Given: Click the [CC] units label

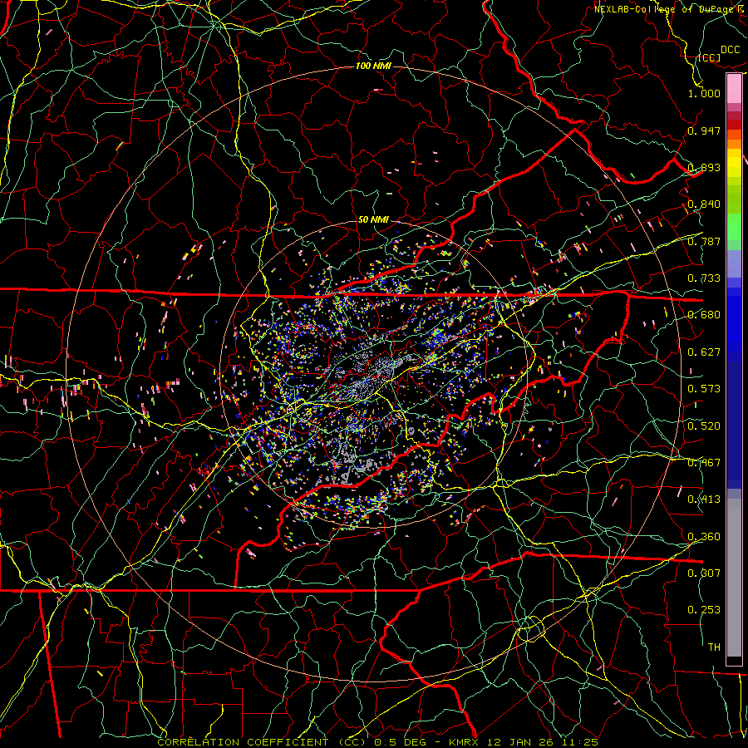Looking at the screenshot, I should point(710,58).
